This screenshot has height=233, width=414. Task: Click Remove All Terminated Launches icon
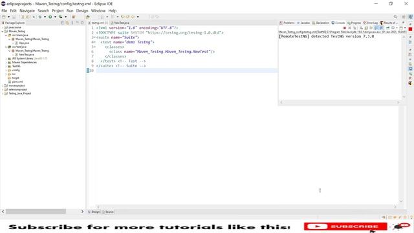pyautogui.click(x=354, y=28)
